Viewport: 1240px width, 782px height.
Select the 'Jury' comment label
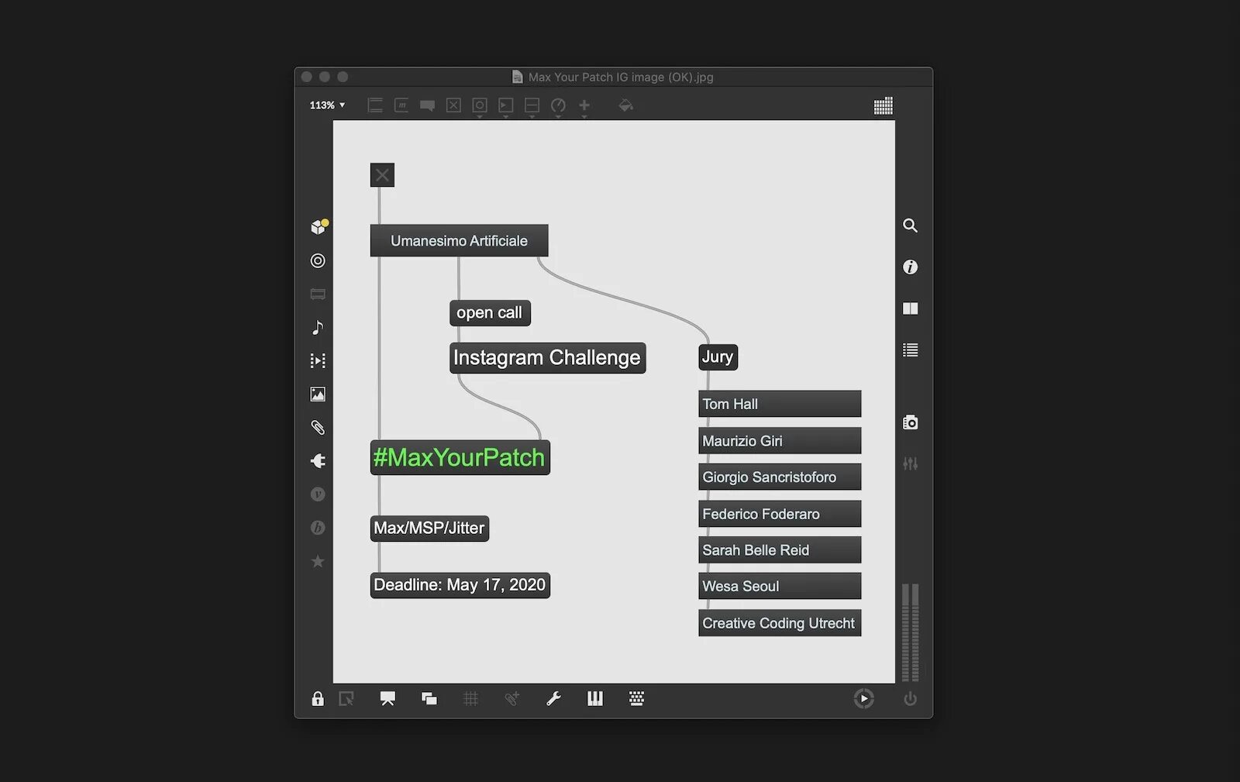point(718,357)
